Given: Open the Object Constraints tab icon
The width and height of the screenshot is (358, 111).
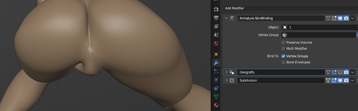Looking at the screenshot, I should [216, 88].
